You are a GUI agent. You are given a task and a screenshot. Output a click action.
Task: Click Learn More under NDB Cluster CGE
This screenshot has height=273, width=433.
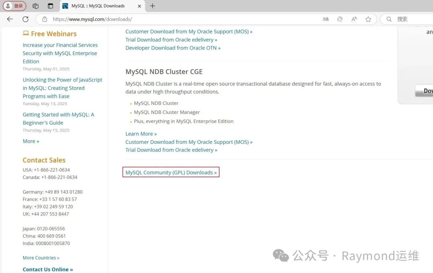(x=141, y=134)
